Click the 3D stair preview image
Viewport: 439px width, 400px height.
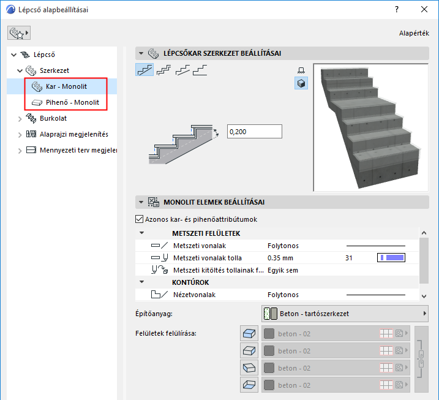[370, 127]
